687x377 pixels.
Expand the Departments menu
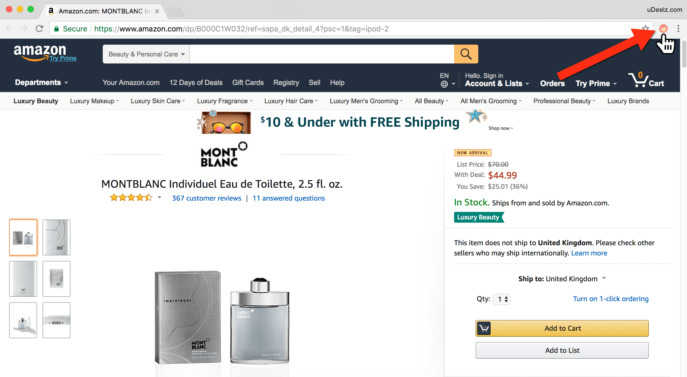tap(41, 83)
